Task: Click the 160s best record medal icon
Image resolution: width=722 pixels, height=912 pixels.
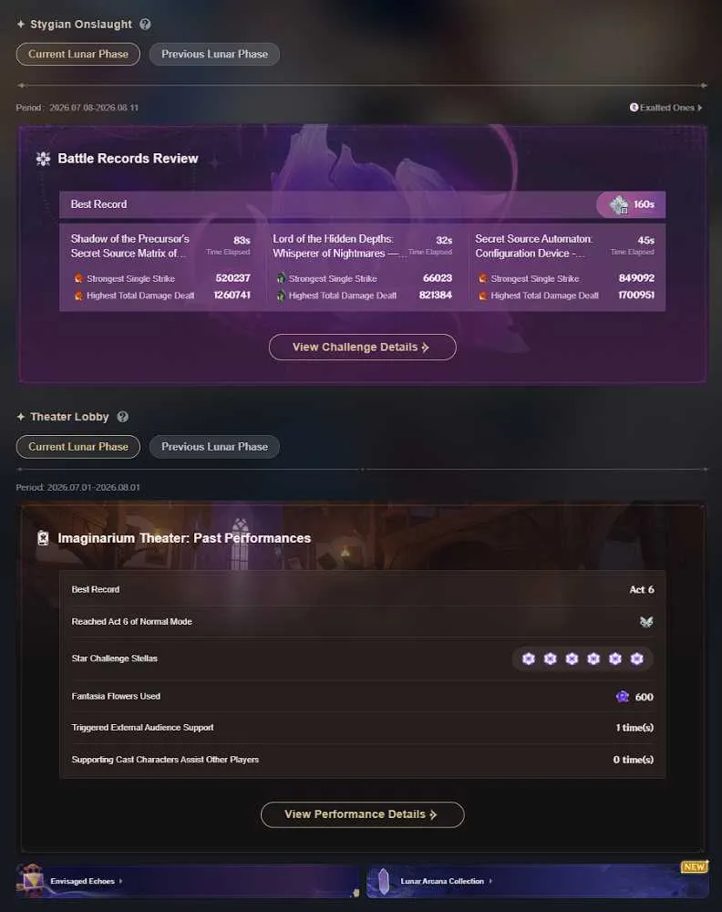Action: tap(619, 204)
